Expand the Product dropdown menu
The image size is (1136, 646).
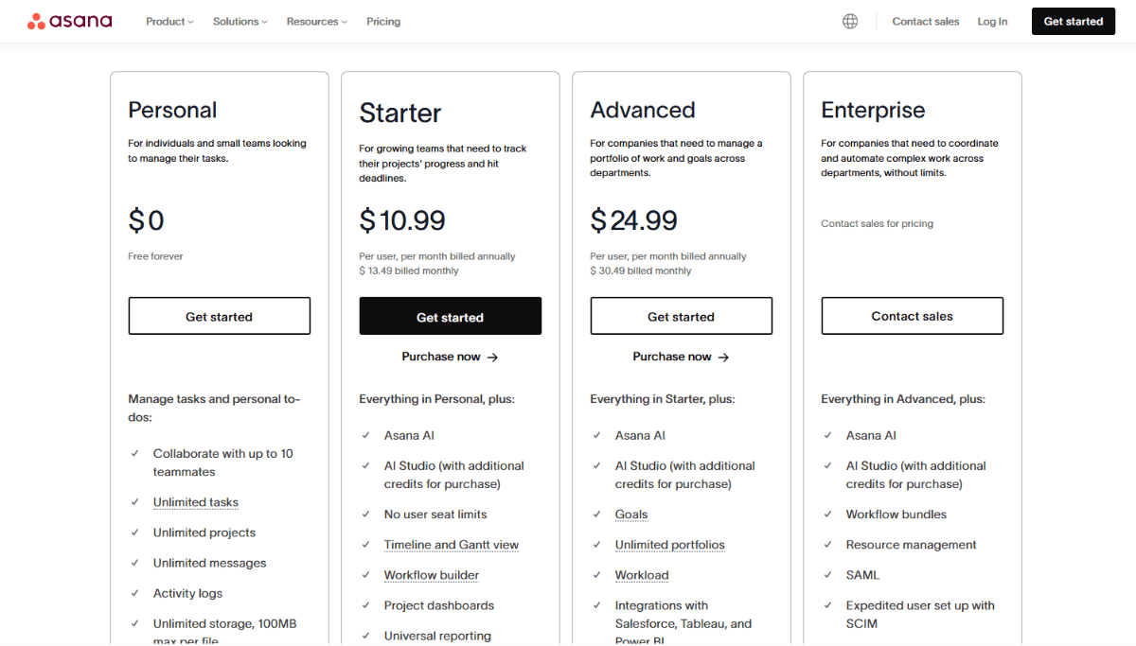point(169,21)
